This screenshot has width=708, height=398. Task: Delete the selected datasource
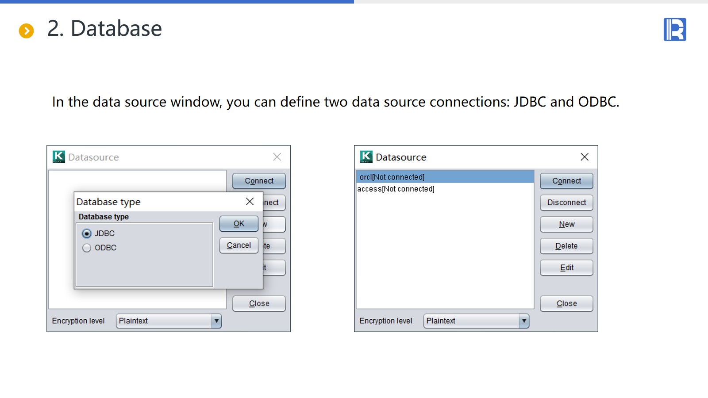(566, 246)
